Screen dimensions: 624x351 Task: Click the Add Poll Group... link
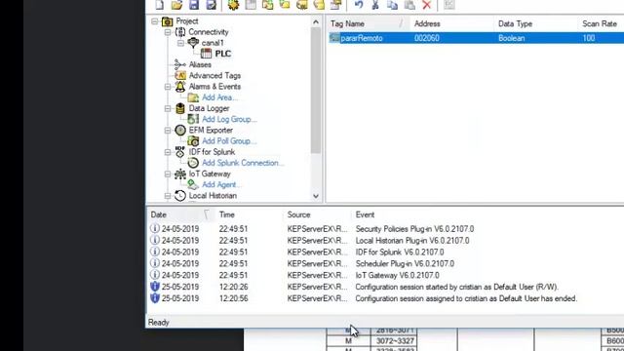point(229,140)
